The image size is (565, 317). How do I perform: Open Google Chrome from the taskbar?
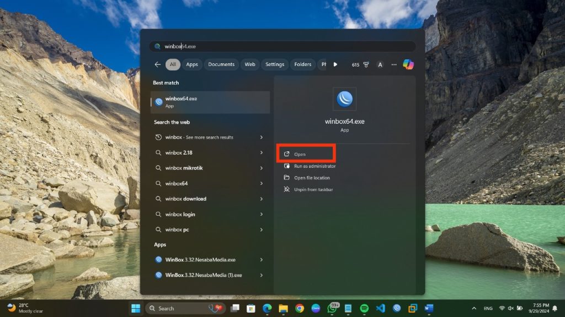(x=300, y=308)
